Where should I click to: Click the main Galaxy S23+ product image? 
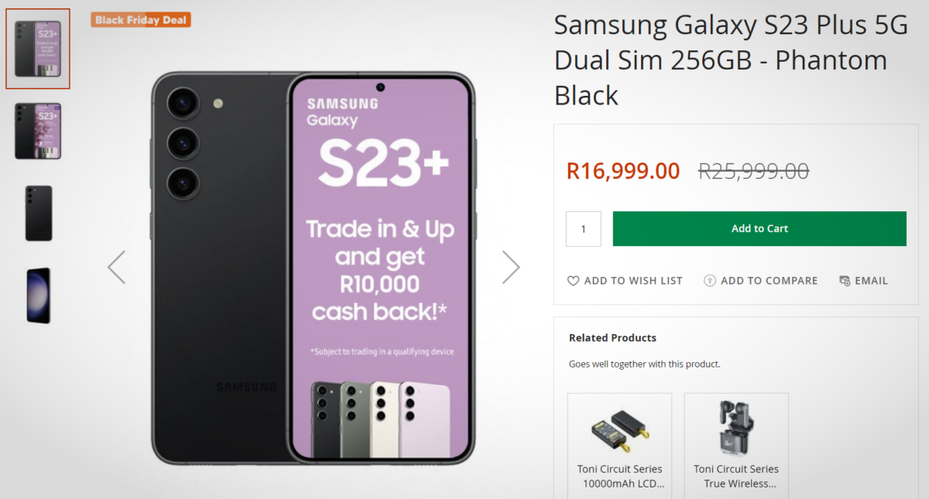[x=312, y=268]
